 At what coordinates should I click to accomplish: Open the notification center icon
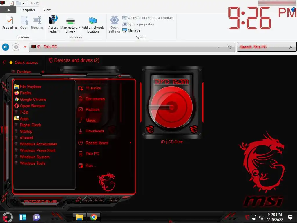290,217
